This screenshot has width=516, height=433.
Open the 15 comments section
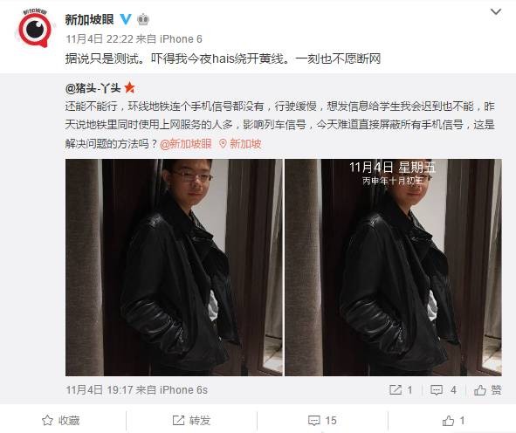click(x=322, y=420)
